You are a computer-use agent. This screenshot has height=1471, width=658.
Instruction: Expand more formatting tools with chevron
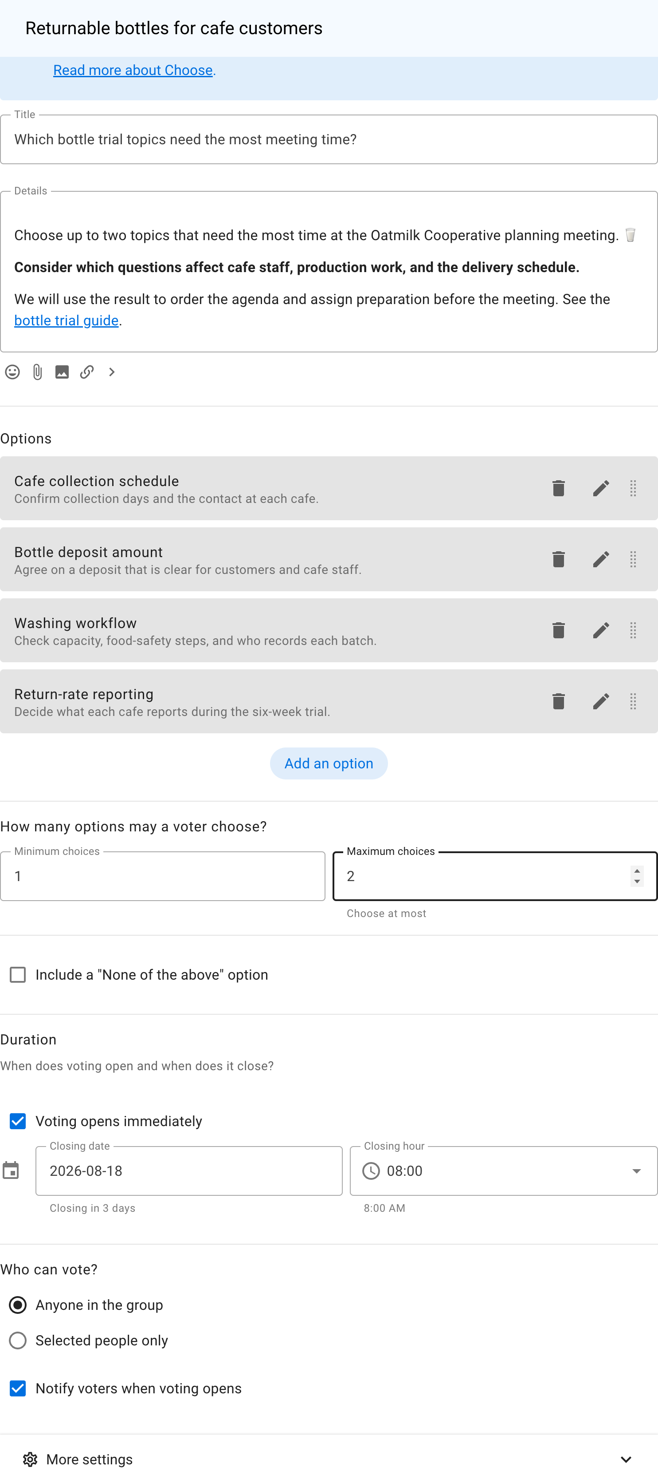[x=112, y=372]
